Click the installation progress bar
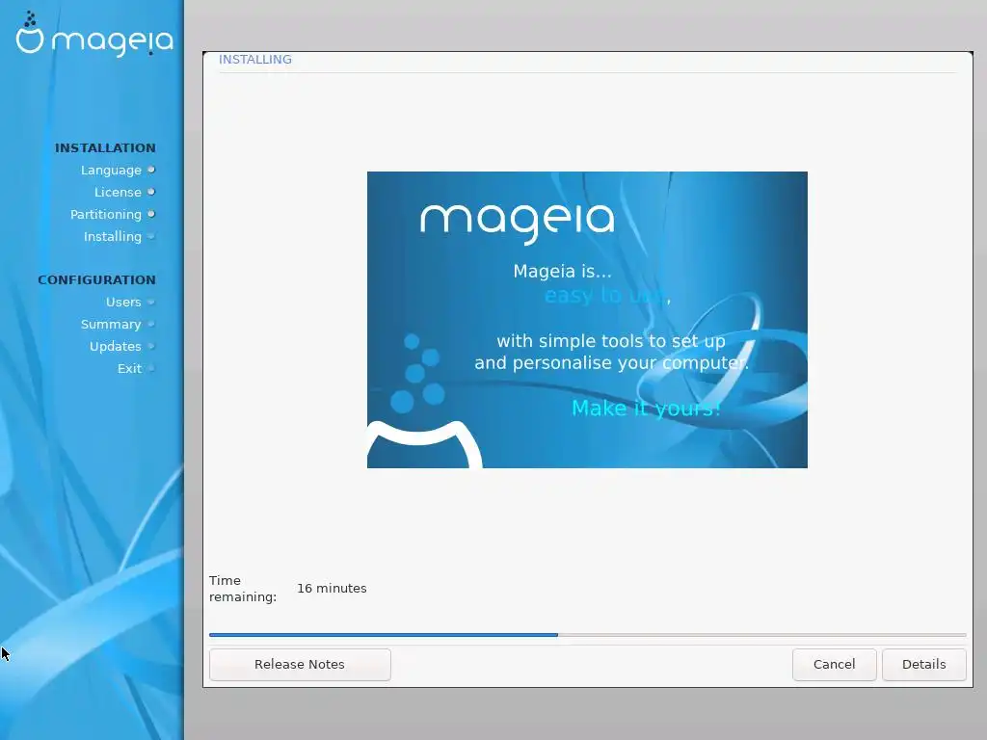The image size is (987, 740). click(x=587, y=635)
